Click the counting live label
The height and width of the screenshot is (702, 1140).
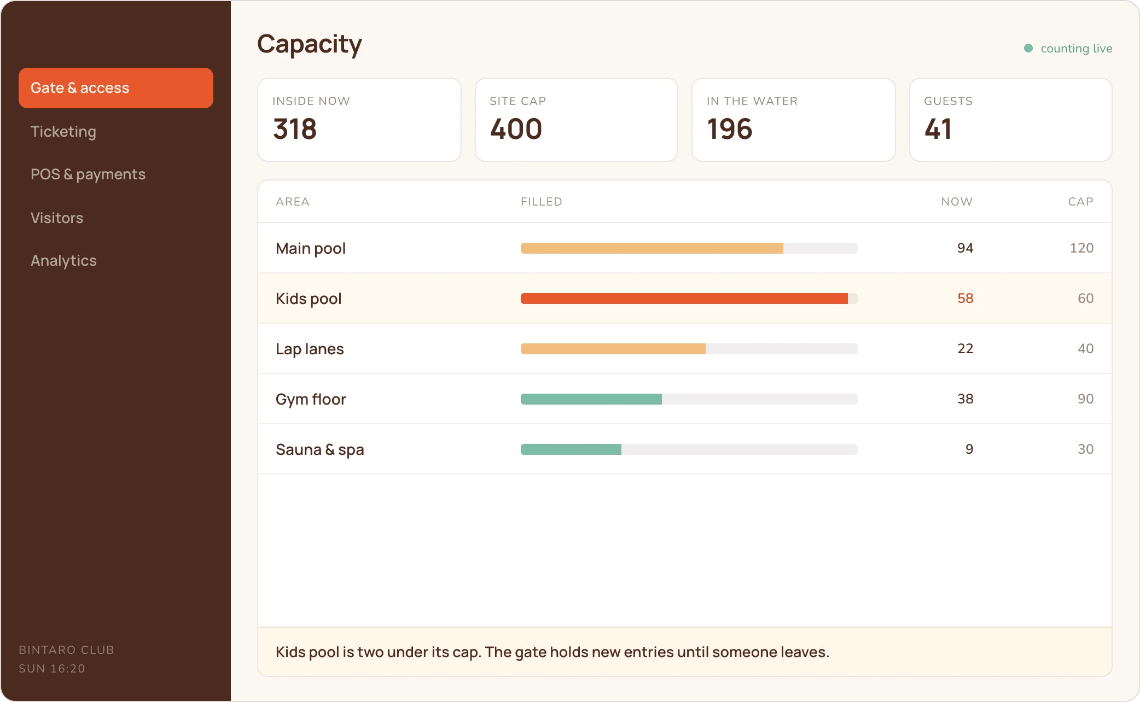pyautogui.click(x=1076, y=49)
